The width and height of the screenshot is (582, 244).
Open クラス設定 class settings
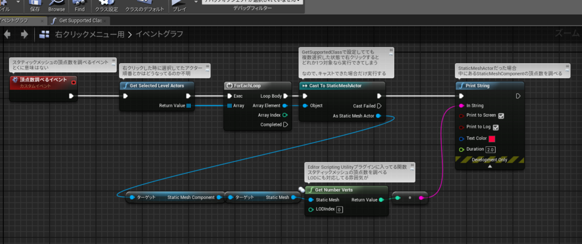[106, 6]
